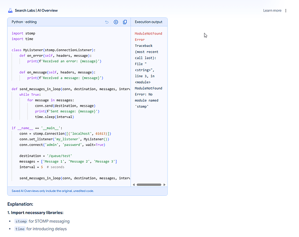
Task: Run the Python code with the play icon
Action: coord(116,22)
